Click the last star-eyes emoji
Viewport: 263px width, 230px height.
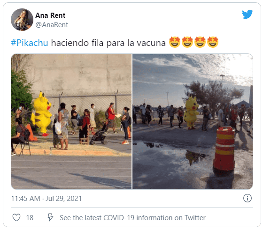click(213, 42)
